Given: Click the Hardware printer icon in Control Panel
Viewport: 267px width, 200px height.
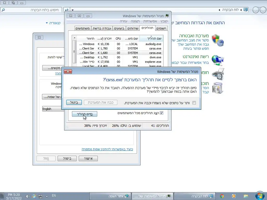Looking at the screenshot, I should coord(218,74).
